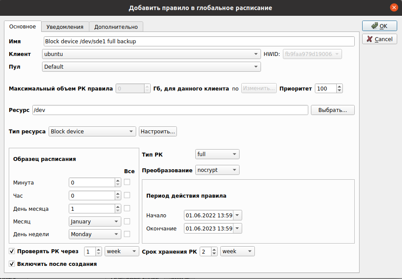Image resolution: width=402 pixels, height=279 pixels.
Task: Open the HWID dropdown
Action: point(312,54)
